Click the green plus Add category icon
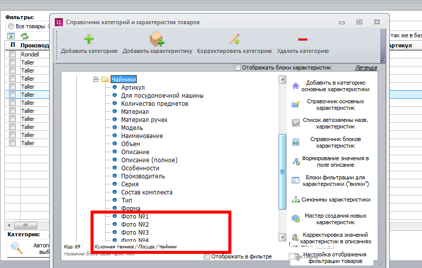Screen dimensions: 422x268 (x=89, y=39)
